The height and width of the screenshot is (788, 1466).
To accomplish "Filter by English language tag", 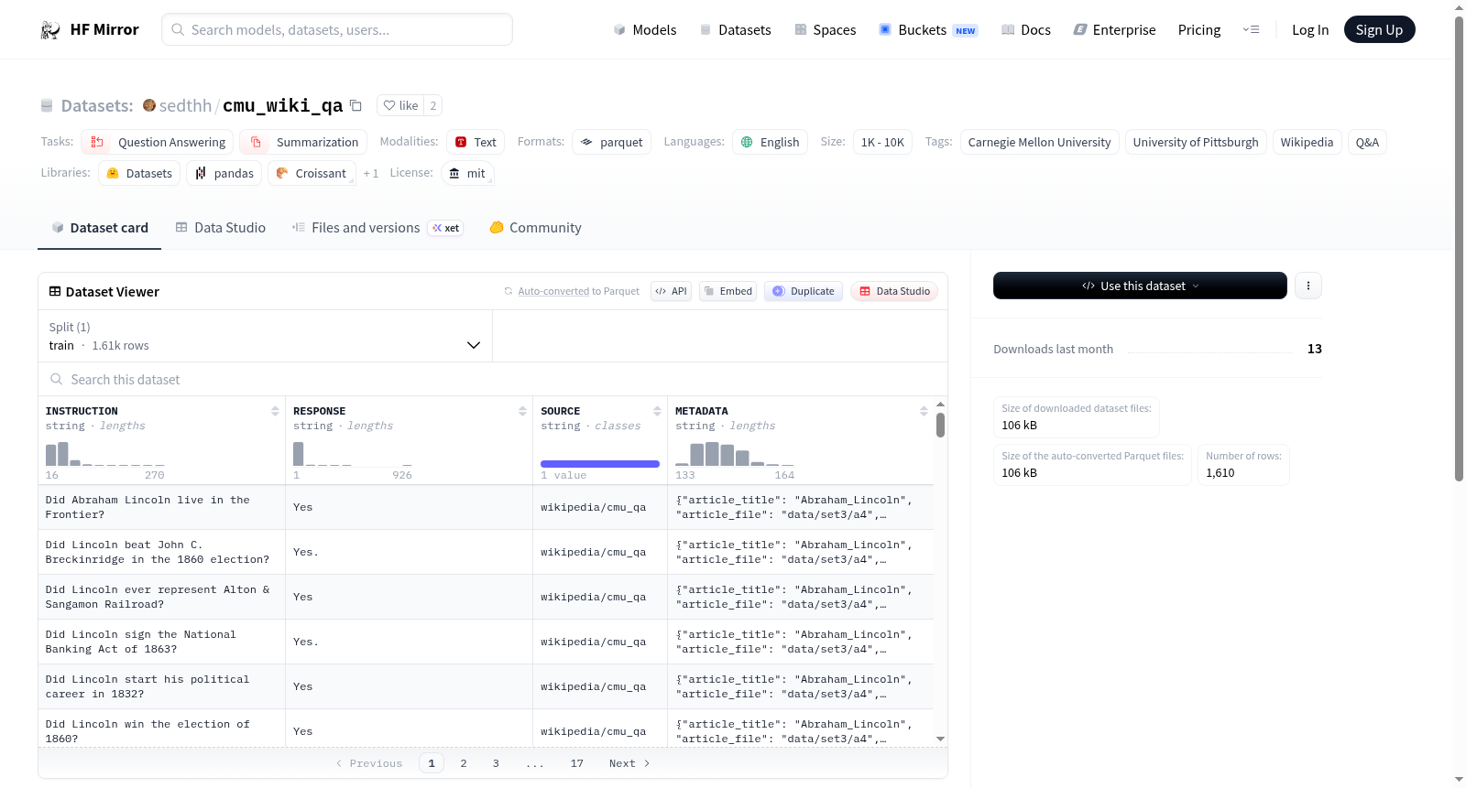I will (x=770, y=142).
